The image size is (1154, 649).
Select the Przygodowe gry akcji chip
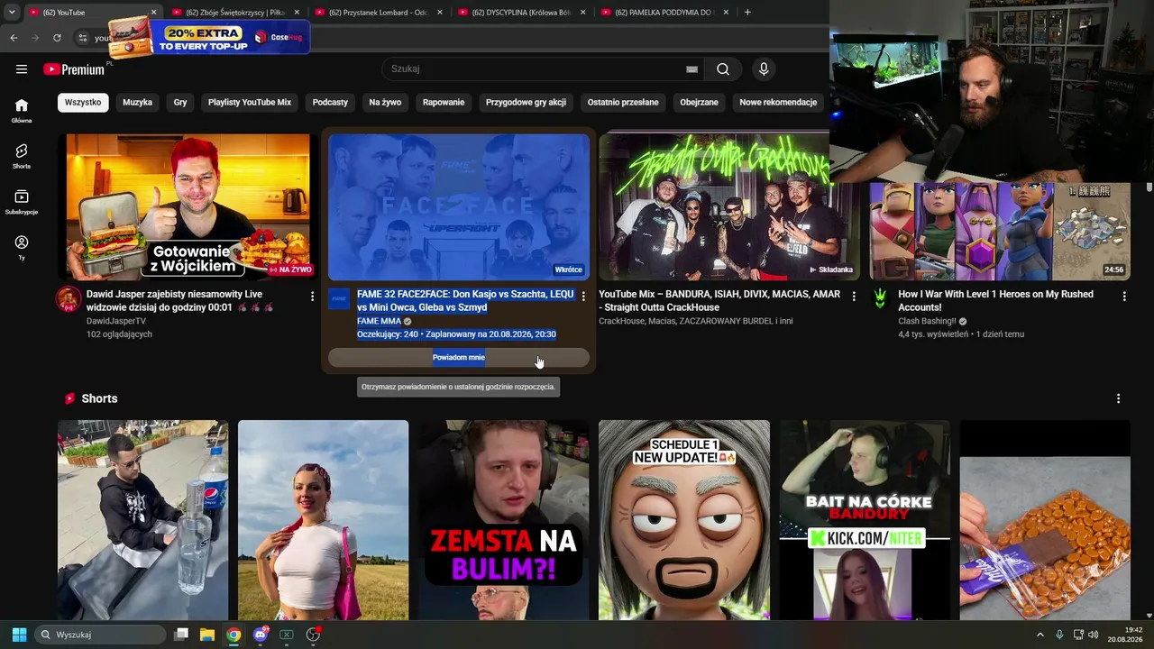coord(526,103)
